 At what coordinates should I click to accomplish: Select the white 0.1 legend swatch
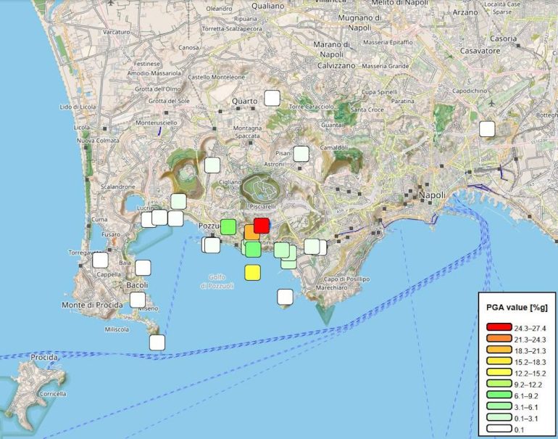[x=499, y=428]
